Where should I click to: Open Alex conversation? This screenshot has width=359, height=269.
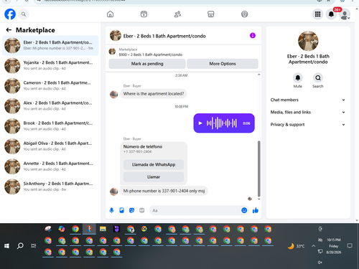(x=50, y=105)
